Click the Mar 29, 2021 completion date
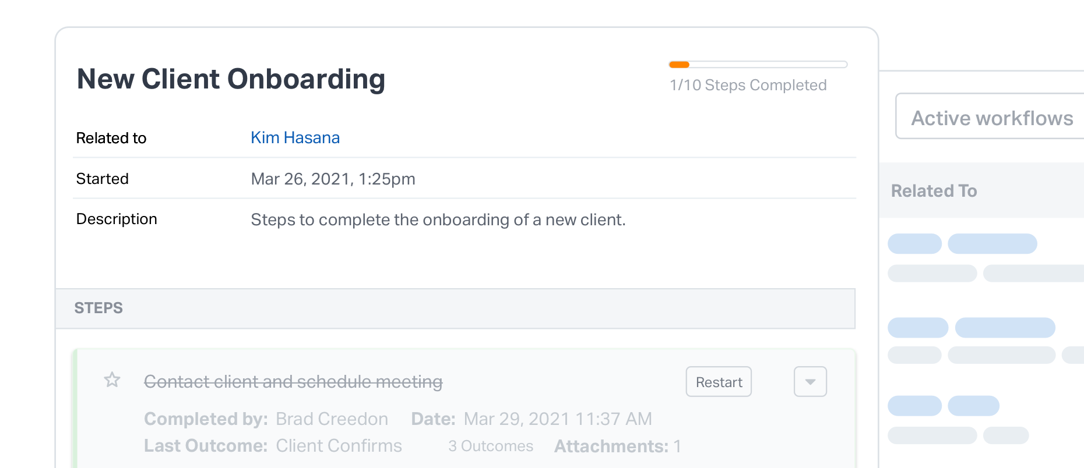Viewport: 1084px width, 468px height. 558,419
